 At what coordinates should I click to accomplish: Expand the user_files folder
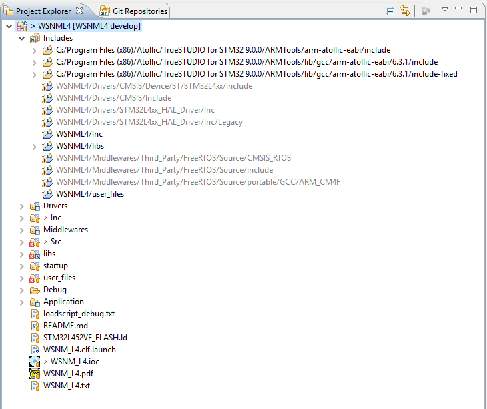(x=22, y=278)
